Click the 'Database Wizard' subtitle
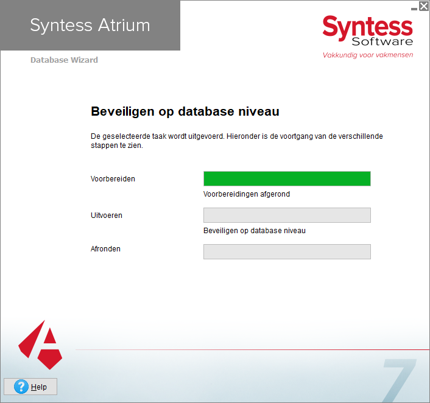This screenshot has width=430, height=403. click(64, 60)
